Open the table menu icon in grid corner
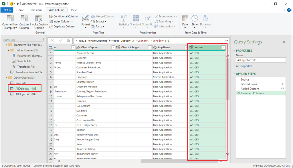The image size is (293, 168). point(51,47)
